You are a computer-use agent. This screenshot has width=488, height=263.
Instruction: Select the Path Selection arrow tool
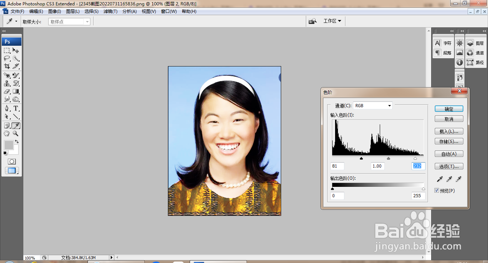point(7,116)
